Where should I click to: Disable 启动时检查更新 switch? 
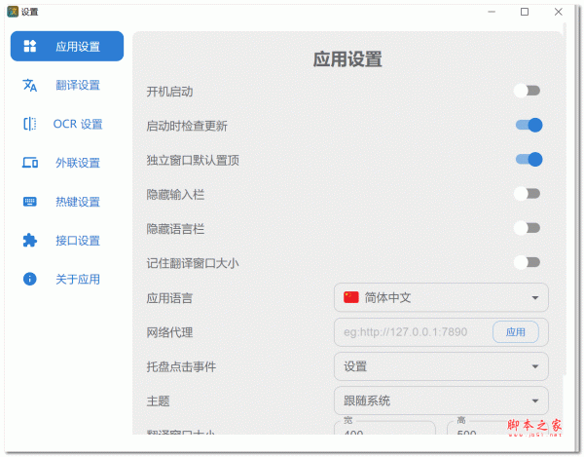click(529, 125)
